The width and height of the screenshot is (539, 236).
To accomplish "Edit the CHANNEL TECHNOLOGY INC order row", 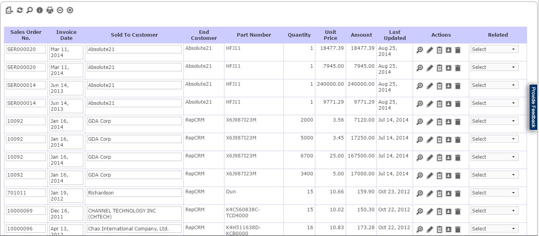I will pyautogui.click(x=430, y=211).
